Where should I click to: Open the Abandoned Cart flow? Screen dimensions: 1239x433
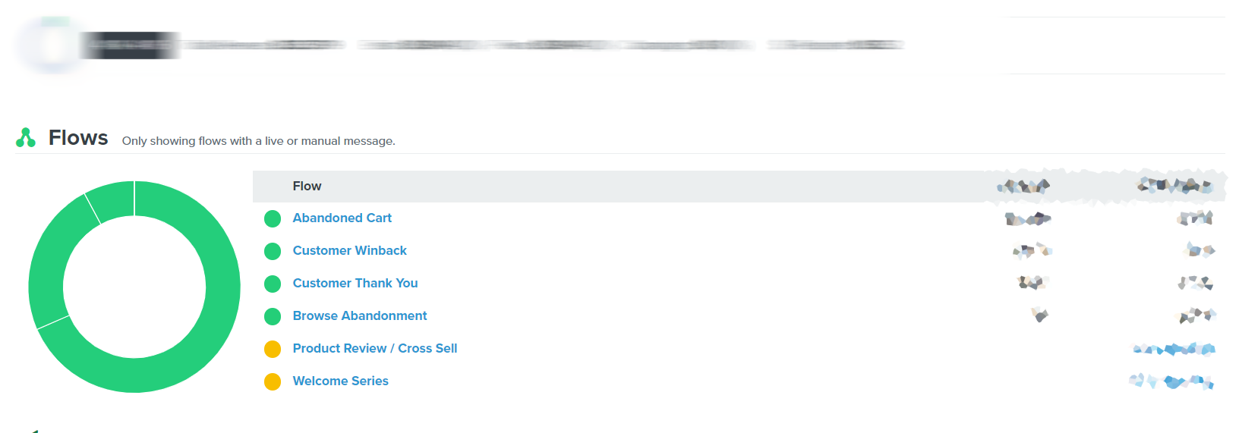pos(342,218)
